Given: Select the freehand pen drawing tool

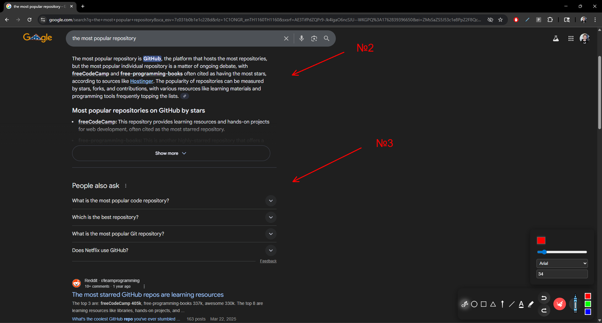Looking at the screenshot, I should pos(465,304).
